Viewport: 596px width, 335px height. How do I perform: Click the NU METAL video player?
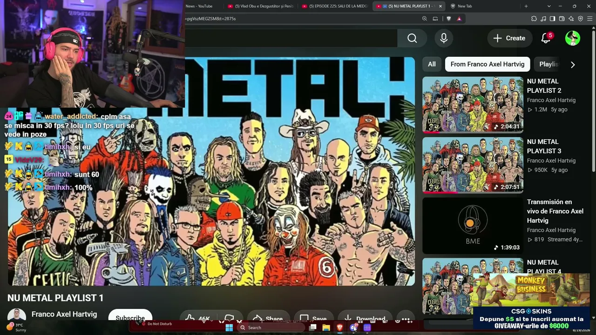coord(211,171)
